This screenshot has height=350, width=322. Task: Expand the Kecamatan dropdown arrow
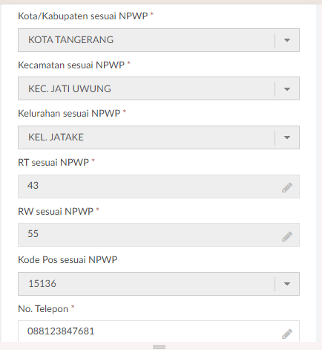(x=287, y=89)
